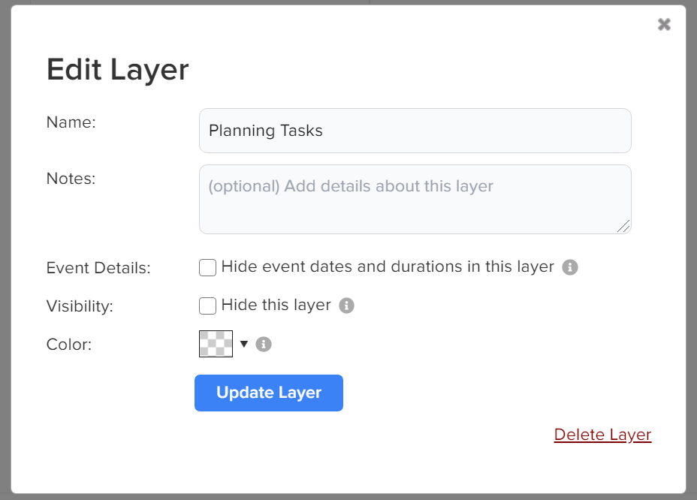The width and height of the screenshot is (697, 500).
Task: Select the transparent color swatch
Action: [x=216, y=344]
